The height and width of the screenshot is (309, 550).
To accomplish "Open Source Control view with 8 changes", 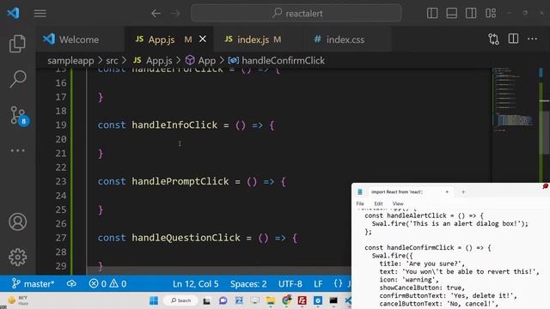I will click(x=18, y=115).
